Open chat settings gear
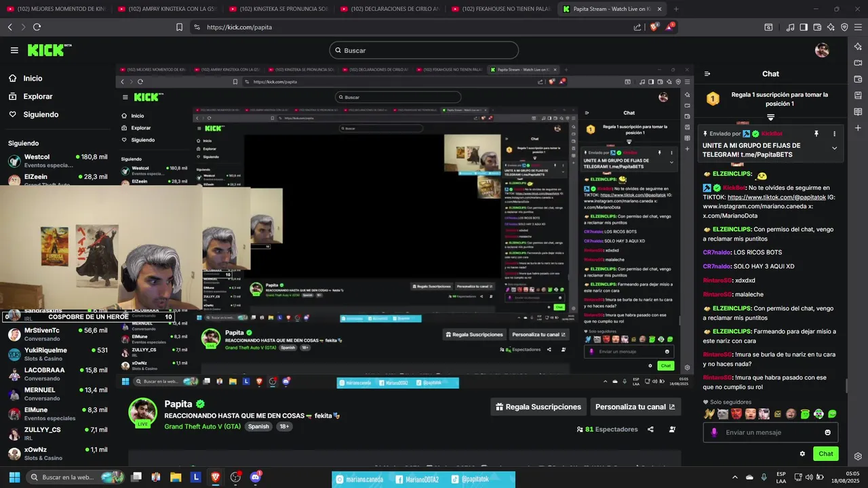This screenshot has height=488, width=868. 802,454
